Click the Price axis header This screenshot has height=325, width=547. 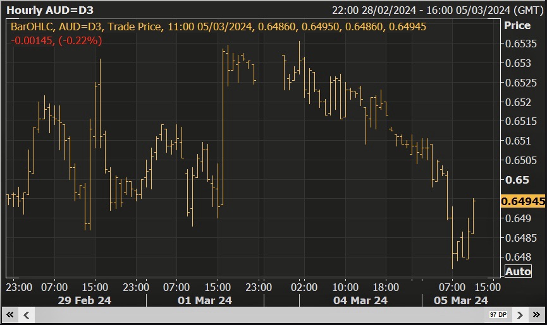click(x=517, y=26)
